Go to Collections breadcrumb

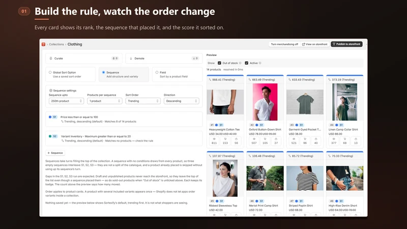click(56, 44)
